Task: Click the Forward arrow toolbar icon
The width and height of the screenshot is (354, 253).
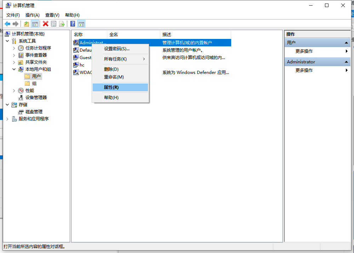Action: [16, 24]
